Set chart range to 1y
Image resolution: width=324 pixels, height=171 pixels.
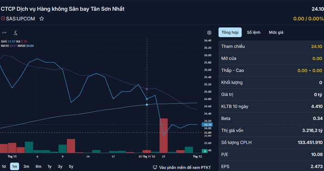(x=50, y=166)
